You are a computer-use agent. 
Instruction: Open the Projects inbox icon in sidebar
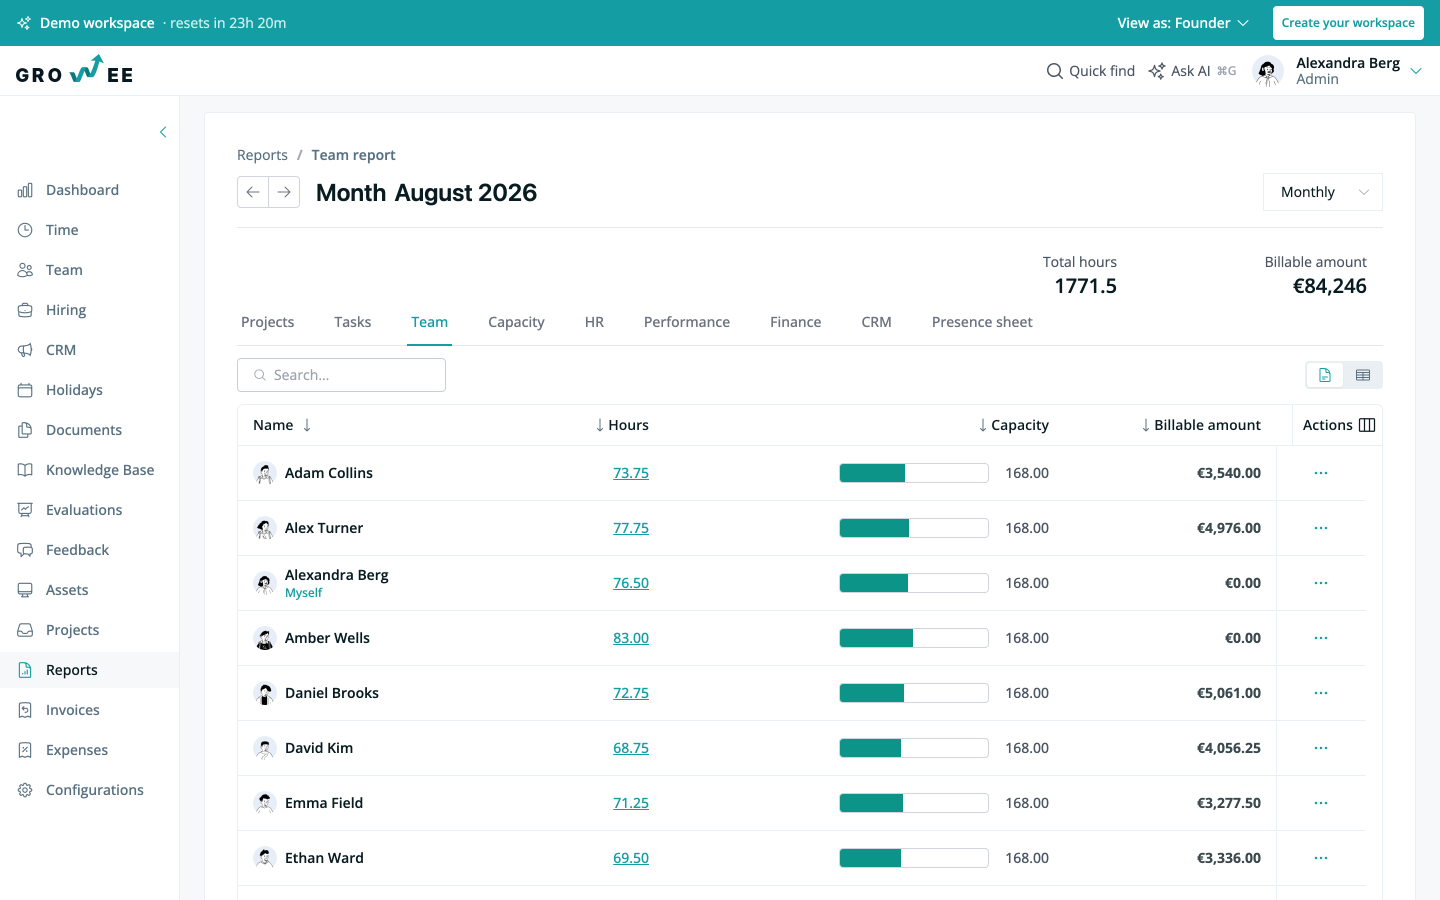click(x=25, y=630)
